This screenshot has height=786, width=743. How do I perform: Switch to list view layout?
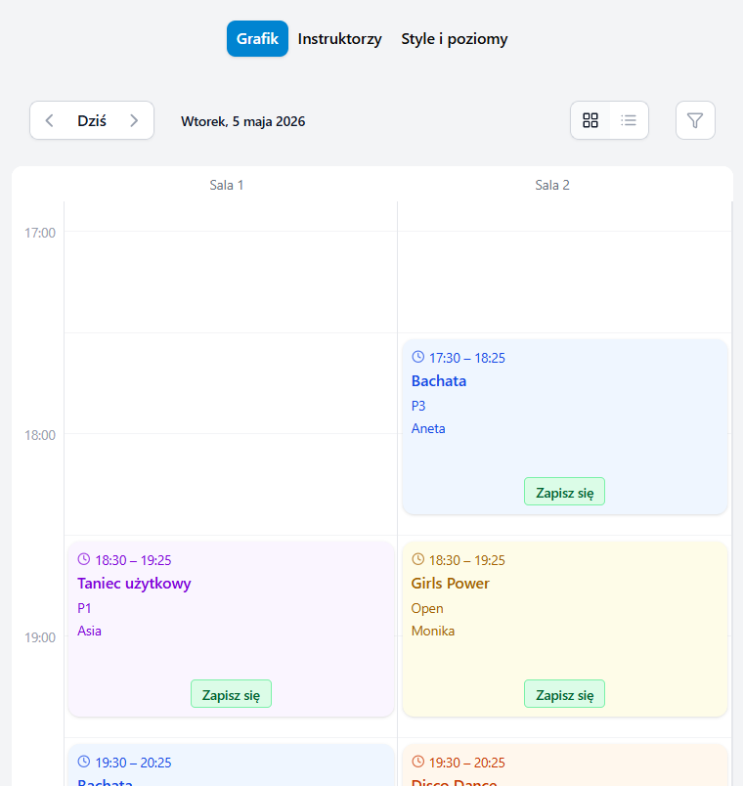(x=629, y=120)
